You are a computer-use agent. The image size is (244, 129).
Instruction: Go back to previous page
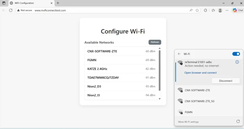(4, 10)
